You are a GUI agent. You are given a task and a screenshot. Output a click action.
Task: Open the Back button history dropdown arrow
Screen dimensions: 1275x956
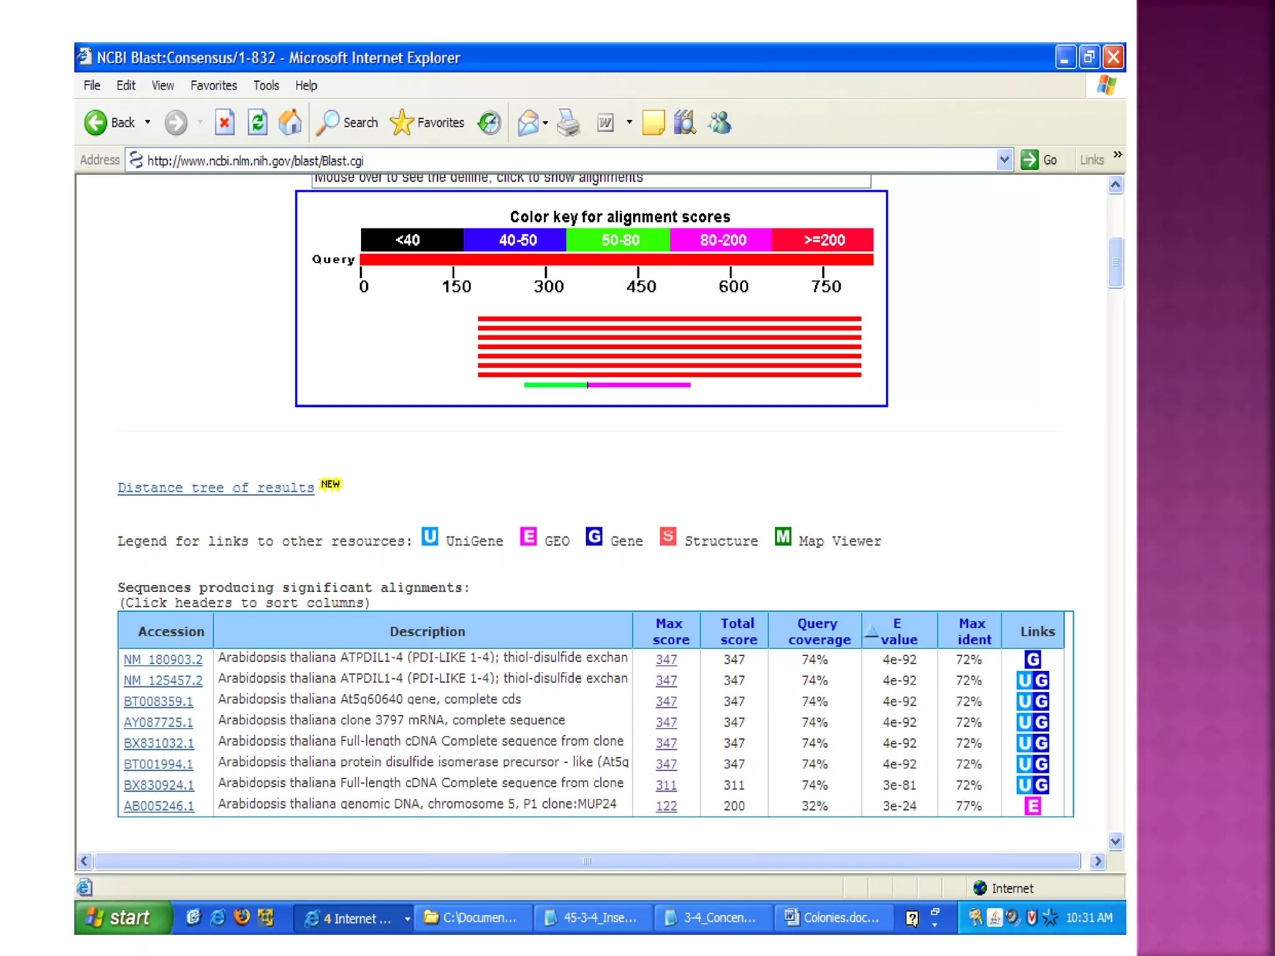(148, 123)
